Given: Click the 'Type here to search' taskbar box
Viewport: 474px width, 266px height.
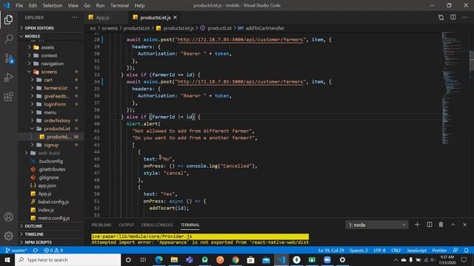Looking at the screenshot, I should [67, 259].
